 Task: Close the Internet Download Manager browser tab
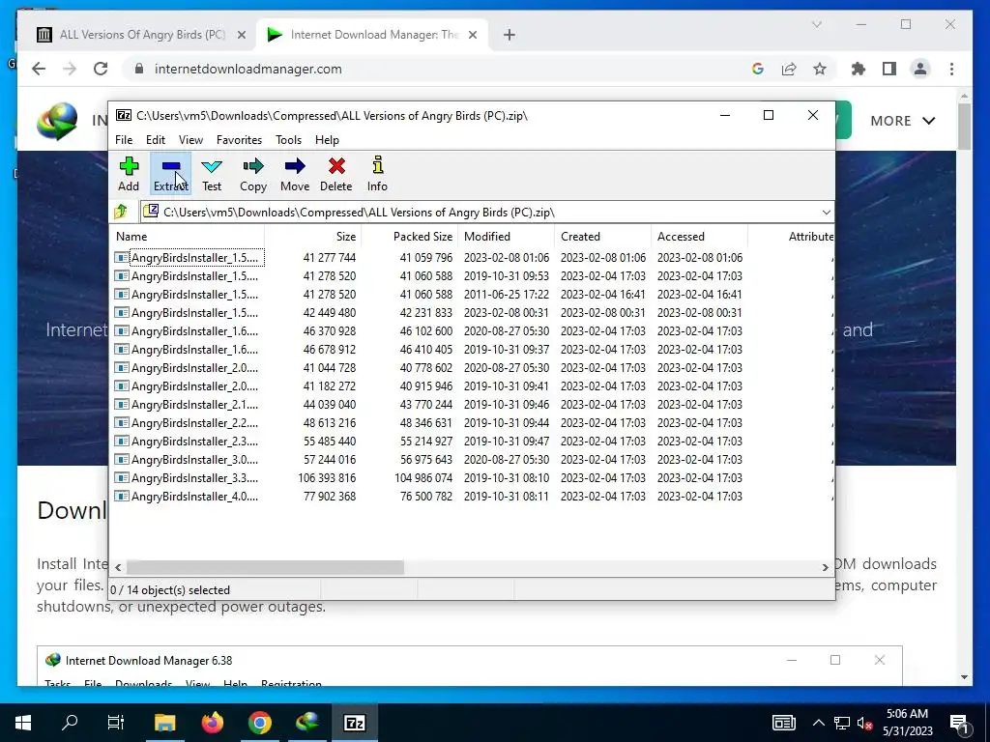click(472, 35)
